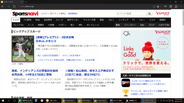Open the baseball batter photo thumbnail
The width and height of the screenshot is (184, 103).
23,49
